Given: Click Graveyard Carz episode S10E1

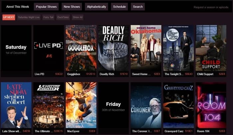Looking at the screenshot, I should tap(189, 131).
